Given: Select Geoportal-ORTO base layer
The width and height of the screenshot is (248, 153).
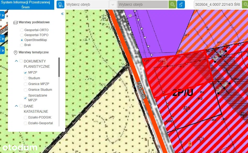Looking at the screenshot, I should coord(22,30).
